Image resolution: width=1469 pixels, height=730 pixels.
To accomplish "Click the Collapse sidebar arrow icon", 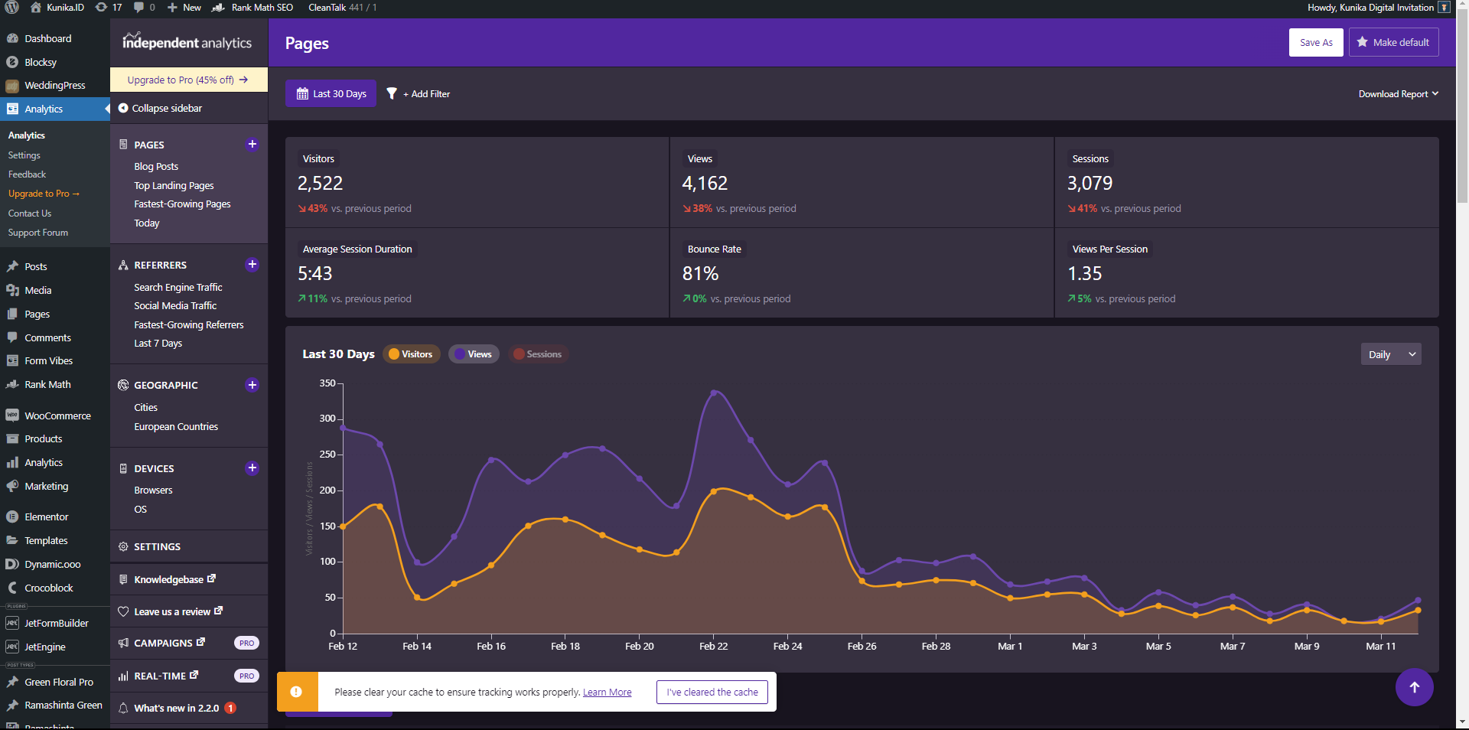I will 123,108.
